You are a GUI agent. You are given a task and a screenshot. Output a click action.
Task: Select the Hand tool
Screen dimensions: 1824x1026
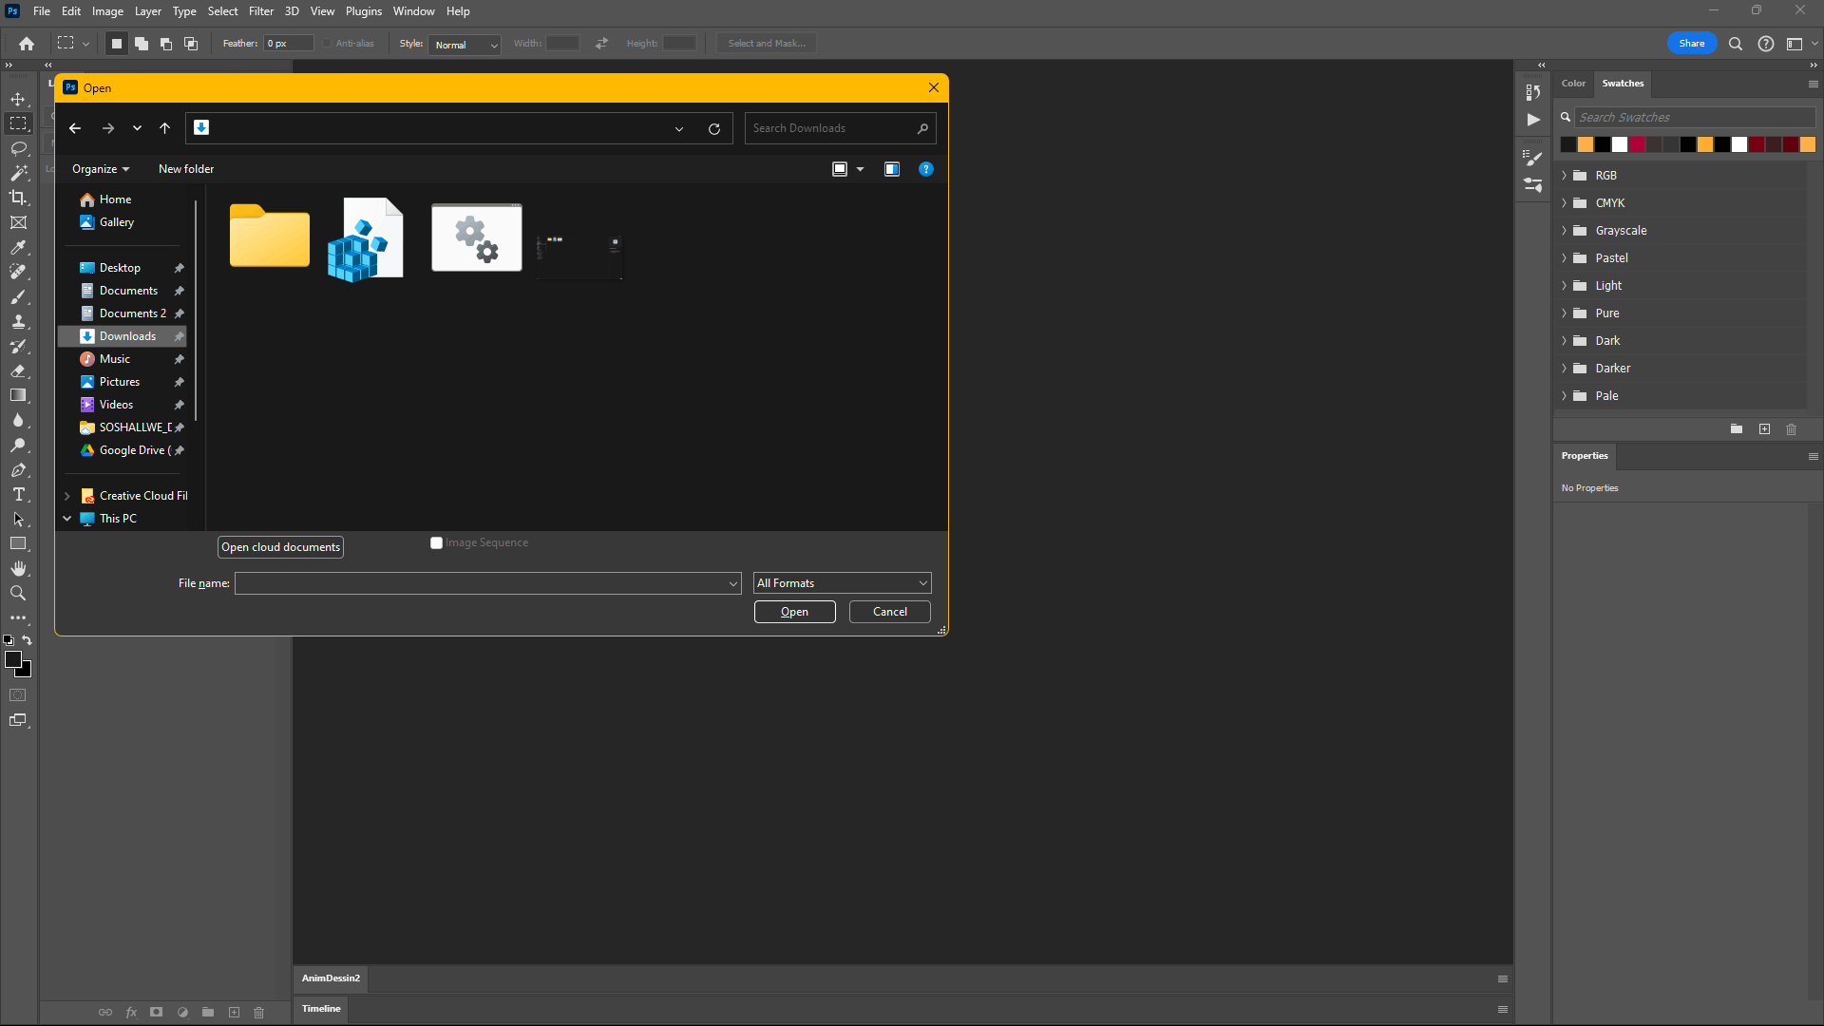[x=18, y=568]
